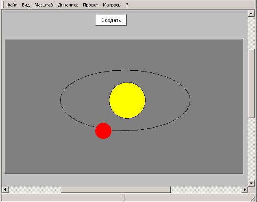Click the horizontal scrollbar right arrow
This screenshot has width=257, height=202.
click(245, 190)
